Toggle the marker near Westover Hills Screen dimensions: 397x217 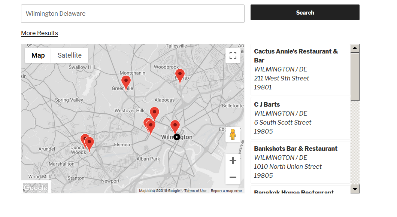click(155, 112)
